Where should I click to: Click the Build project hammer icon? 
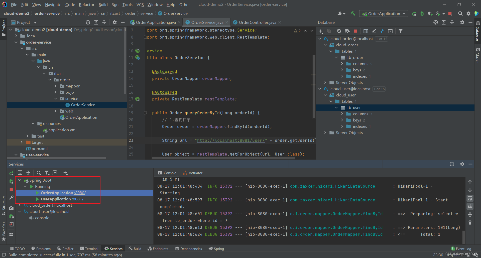[353, 14]
